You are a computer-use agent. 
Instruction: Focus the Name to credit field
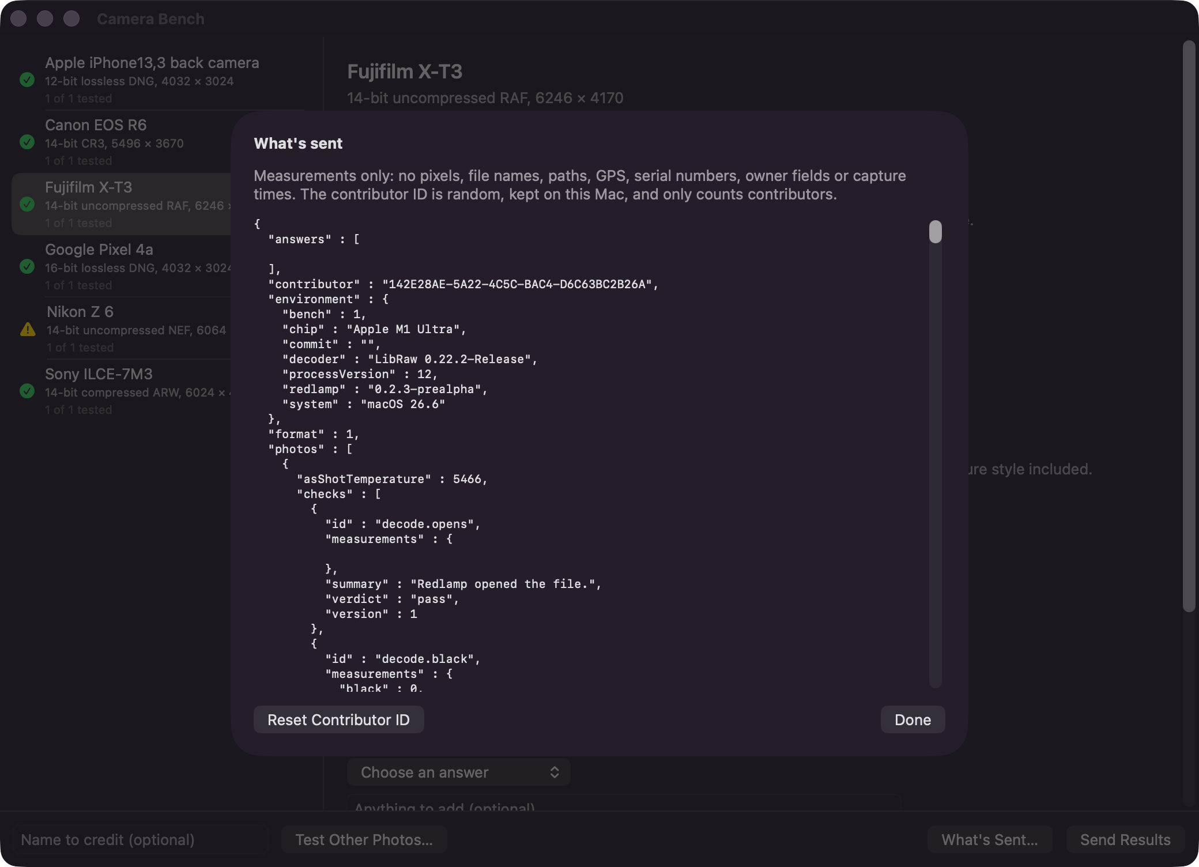coord(141,839)
